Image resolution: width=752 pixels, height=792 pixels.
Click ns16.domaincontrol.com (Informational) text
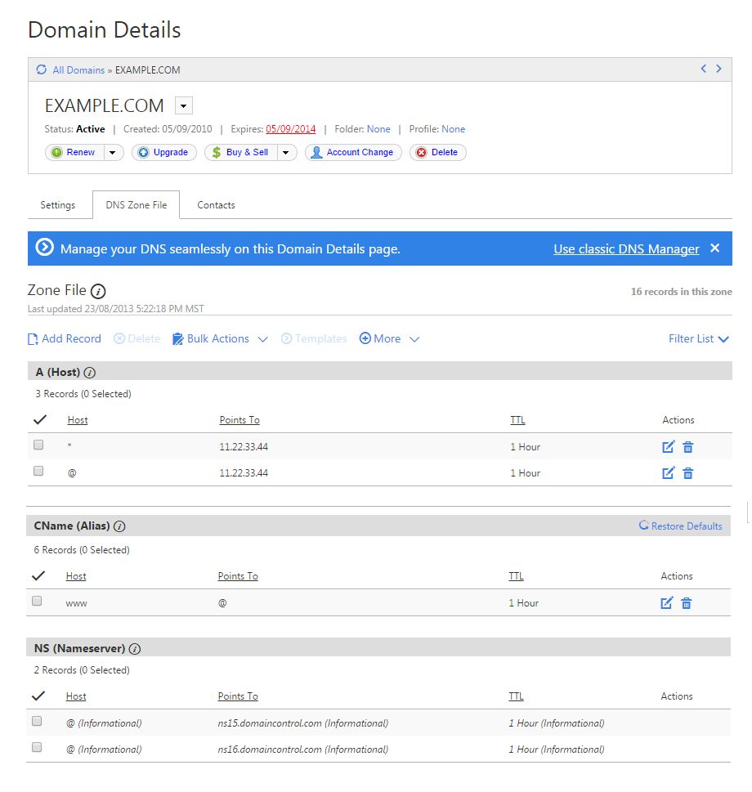click(x=303, y=749)
